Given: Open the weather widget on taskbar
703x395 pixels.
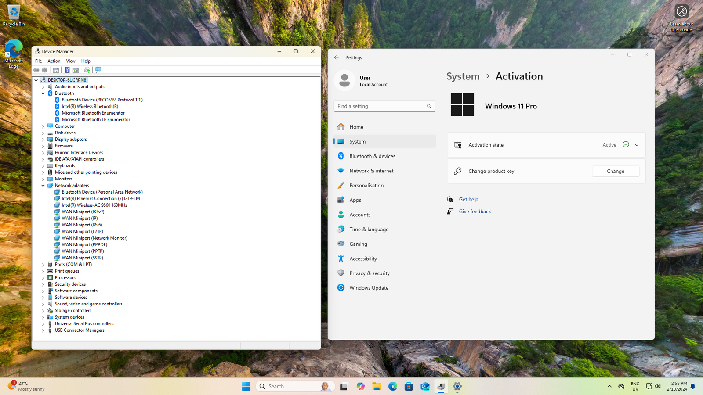Looking at the screenshot, I should coord(26,386).
